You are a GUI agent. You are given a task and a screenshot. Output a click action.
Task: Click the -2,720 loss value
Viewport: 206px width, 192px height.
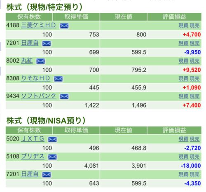192,148
